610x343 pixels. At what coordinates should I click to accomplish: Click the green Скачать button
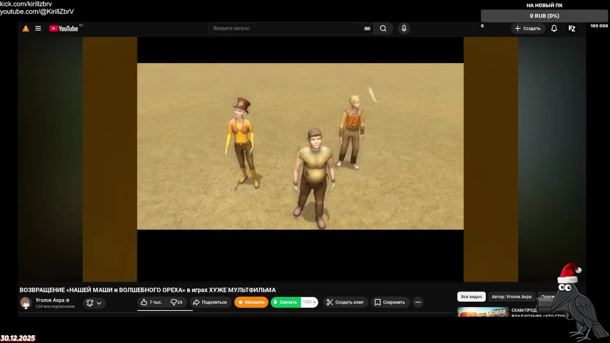click(285, 303)
